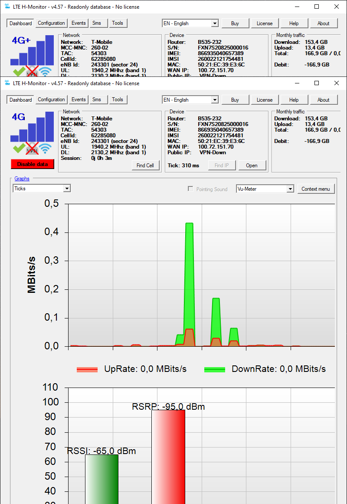The image size is (347, 504).
Task: Click the WAN IP value 100.72.151.70 in front window
Action: [216, 146]
